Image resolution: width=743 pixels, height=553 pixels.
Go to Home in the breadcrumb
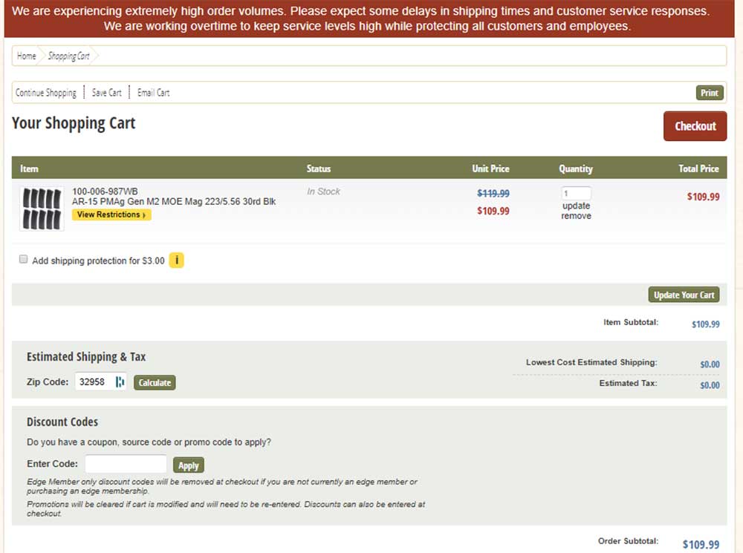pos(27,56)
